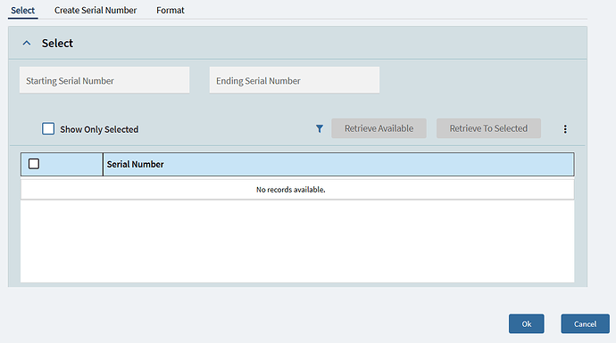Open the Format tab
This screenshot has height=343, width=616.
(x=171, y=10)
